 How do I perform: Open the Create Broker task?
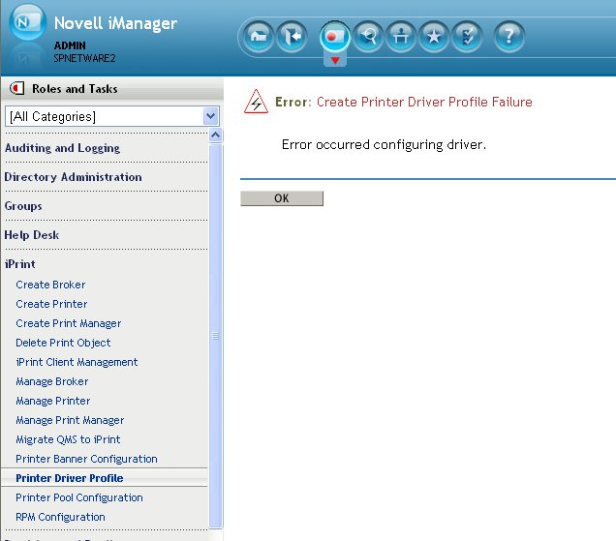pyautogui.click(x=50, y=285)
